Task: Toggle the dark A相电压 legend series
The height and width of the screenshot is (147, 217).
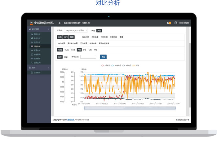Action: [x=127, y=65]
